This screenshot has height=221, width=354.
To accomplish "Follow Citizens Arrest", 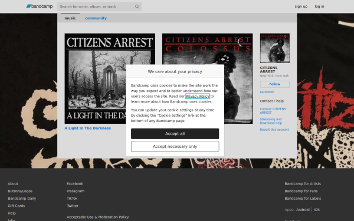I will click(275, 84).
